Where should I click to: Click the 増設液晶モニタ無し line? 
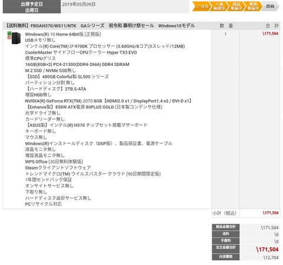tap(45, 155)
